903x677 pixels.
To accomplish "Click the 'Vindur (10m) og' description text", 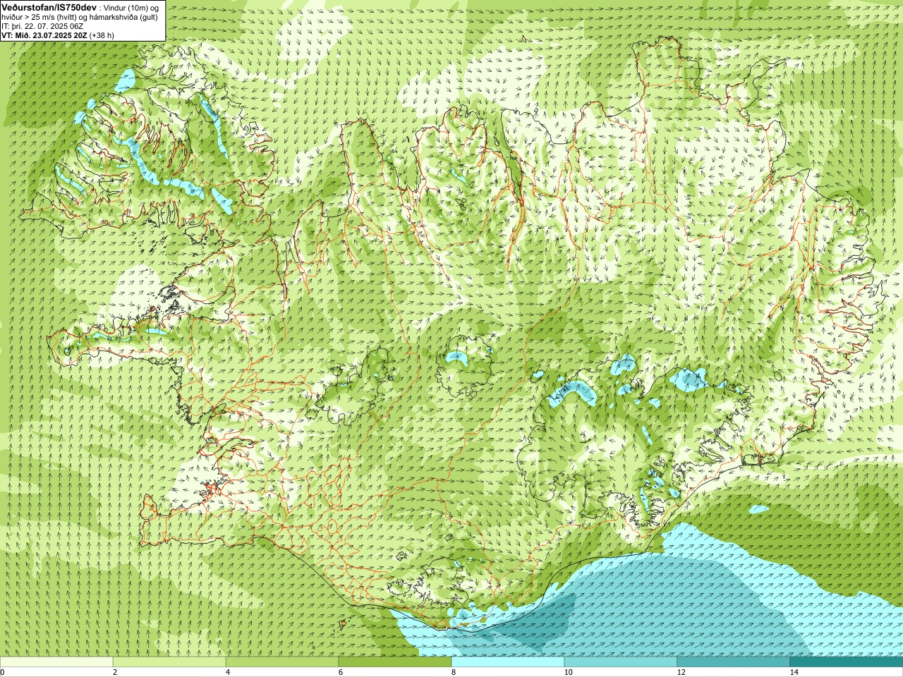I will (x=133, y=7).
